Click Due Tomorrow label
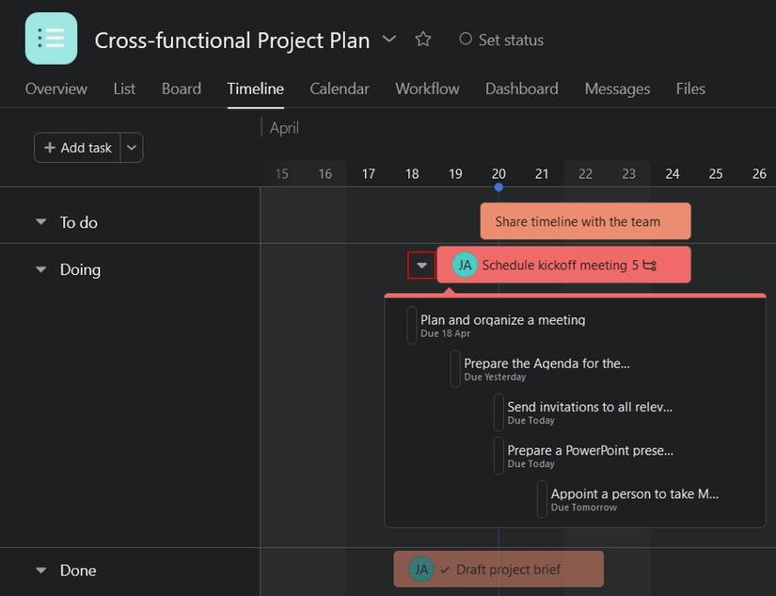The height and width of the screenshot is (596, 776). click(x=584, y=507)
